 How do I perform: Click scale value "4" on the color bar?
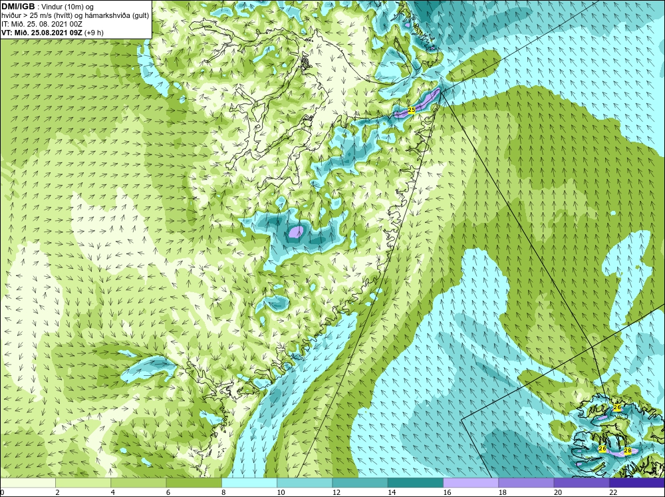pyautogui.click(x=112, y=492)
